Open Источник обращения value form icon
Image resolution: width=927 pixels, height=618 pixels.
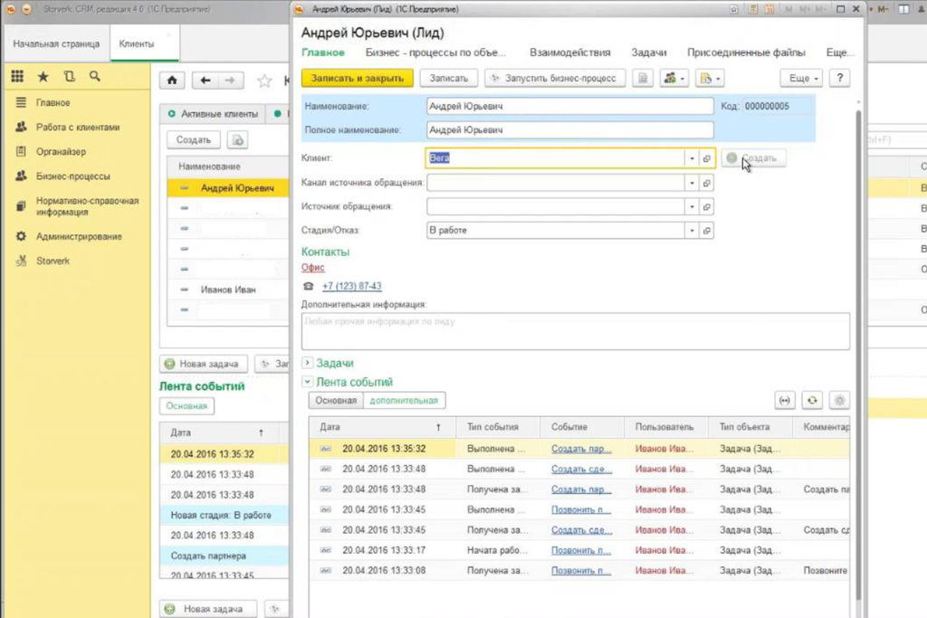pos(706,207)
